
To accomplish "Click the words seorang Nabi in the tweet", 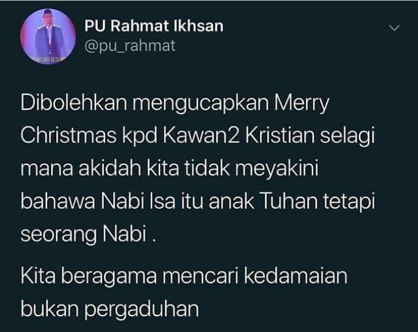I will [x=84, y=235].
